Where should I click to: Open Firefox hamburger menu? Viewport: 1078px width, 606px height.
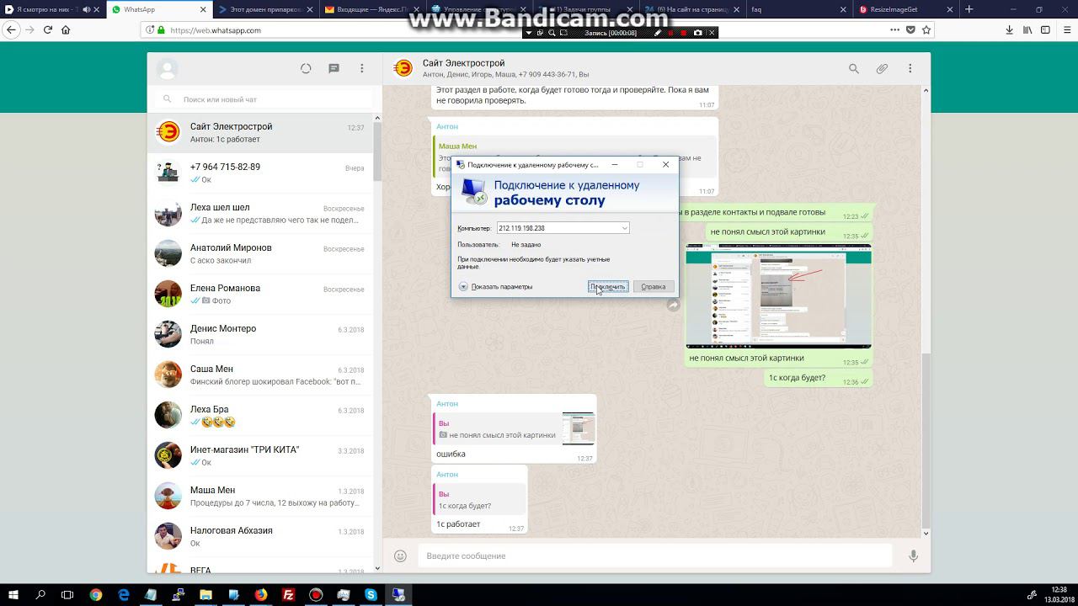(x=1065, y=29)
